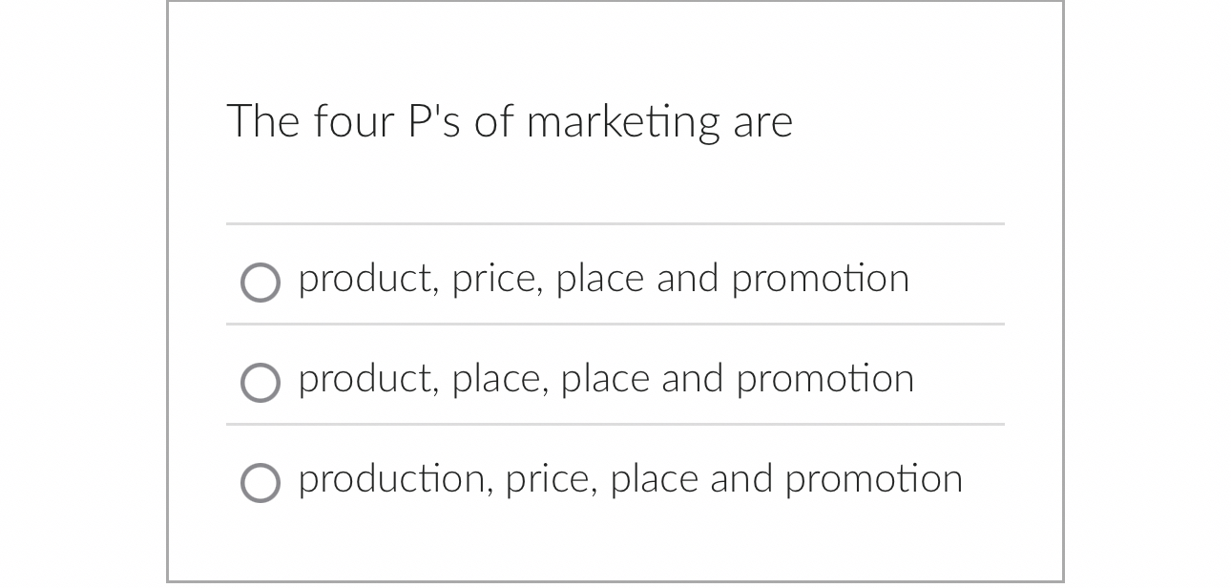Click the question title text
Viewport: 1231px width, 588px height.
[511, 121]
